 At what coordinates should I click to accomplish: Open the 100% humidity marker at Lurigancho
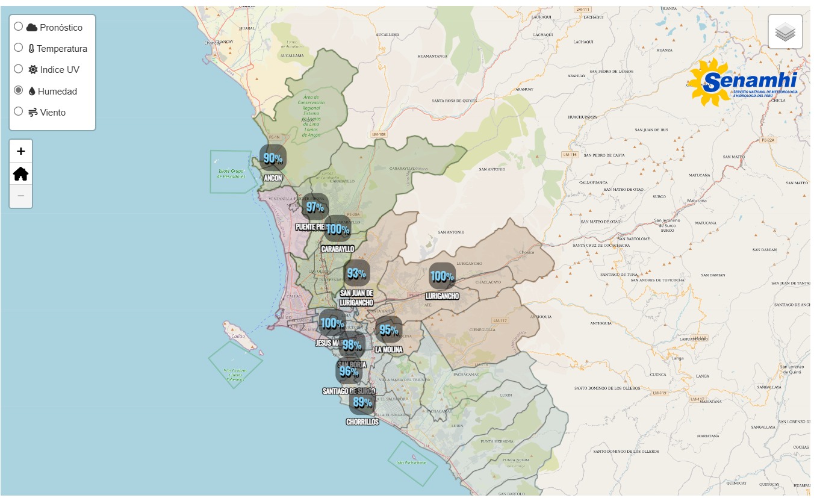(442, 276)
